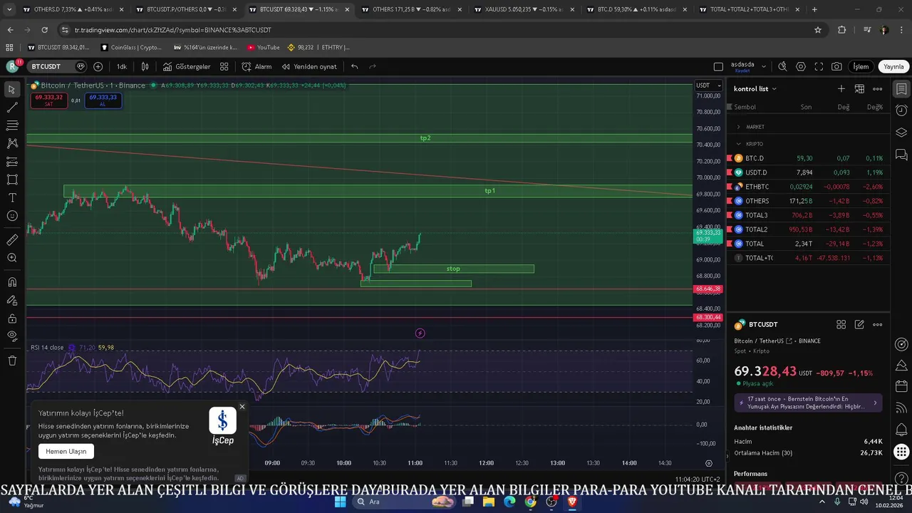Open the candlestick chart type menu
The image size is (912, 513).
tap(145, 66)
